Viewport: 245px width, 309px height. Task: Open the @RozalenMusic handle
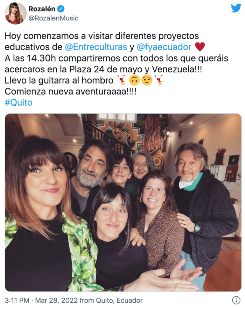54,18
